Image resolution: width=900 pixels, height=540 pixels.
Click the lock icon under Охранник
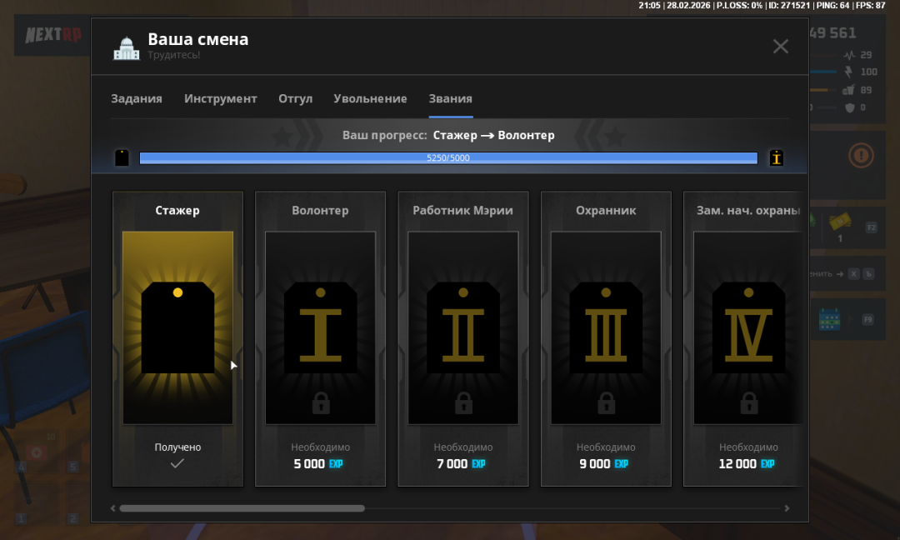coord(606,403)
